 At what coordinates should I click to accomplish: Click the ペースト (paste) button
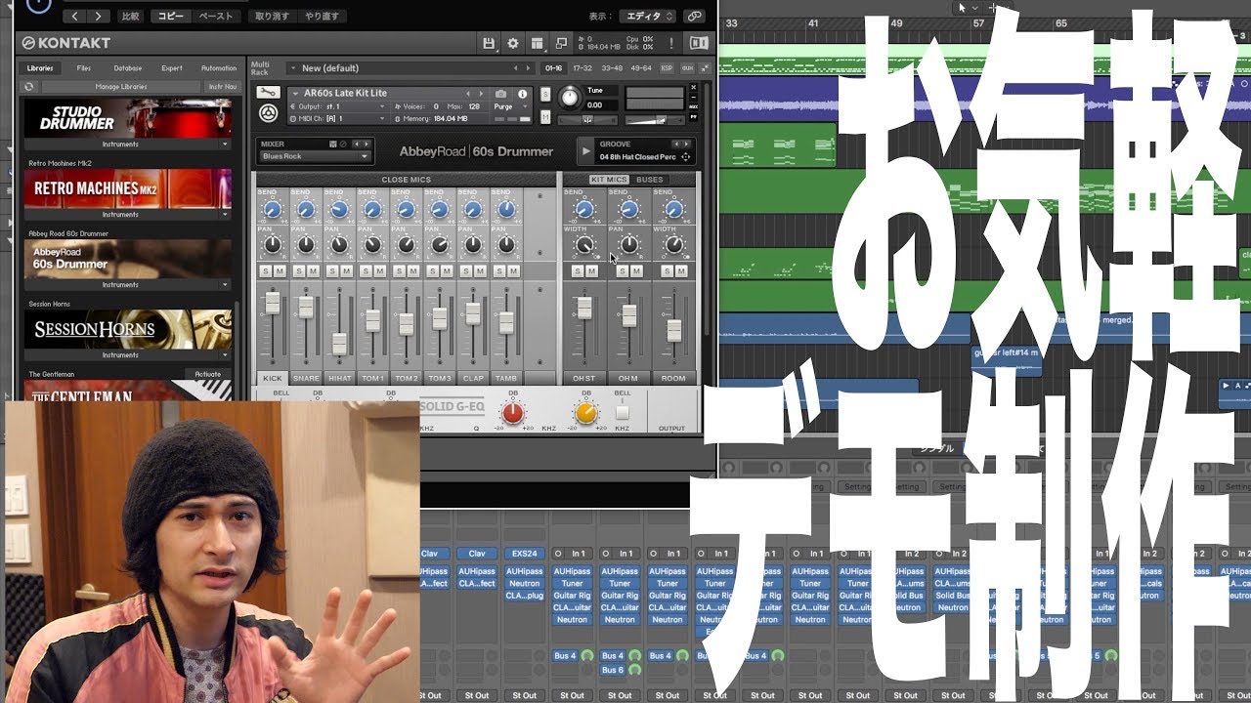pos(216,17)
